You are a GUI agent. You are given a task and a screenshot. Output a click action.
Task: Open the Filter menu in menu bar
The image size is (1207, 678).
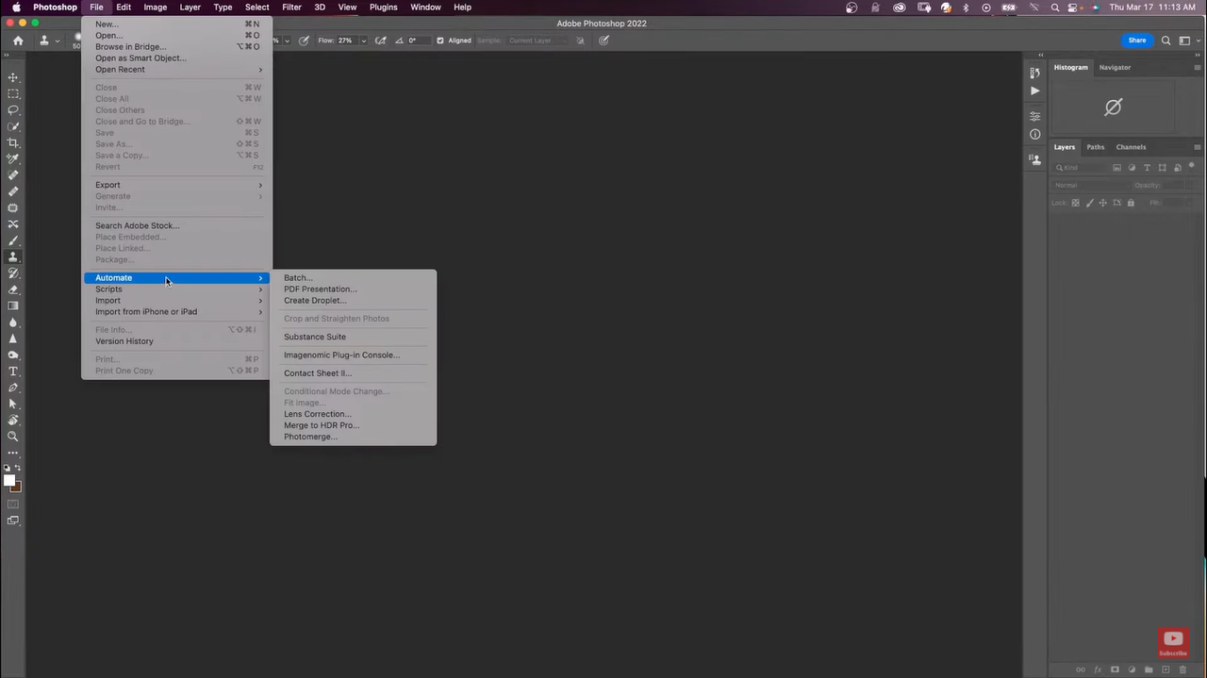tap(292, 7)
